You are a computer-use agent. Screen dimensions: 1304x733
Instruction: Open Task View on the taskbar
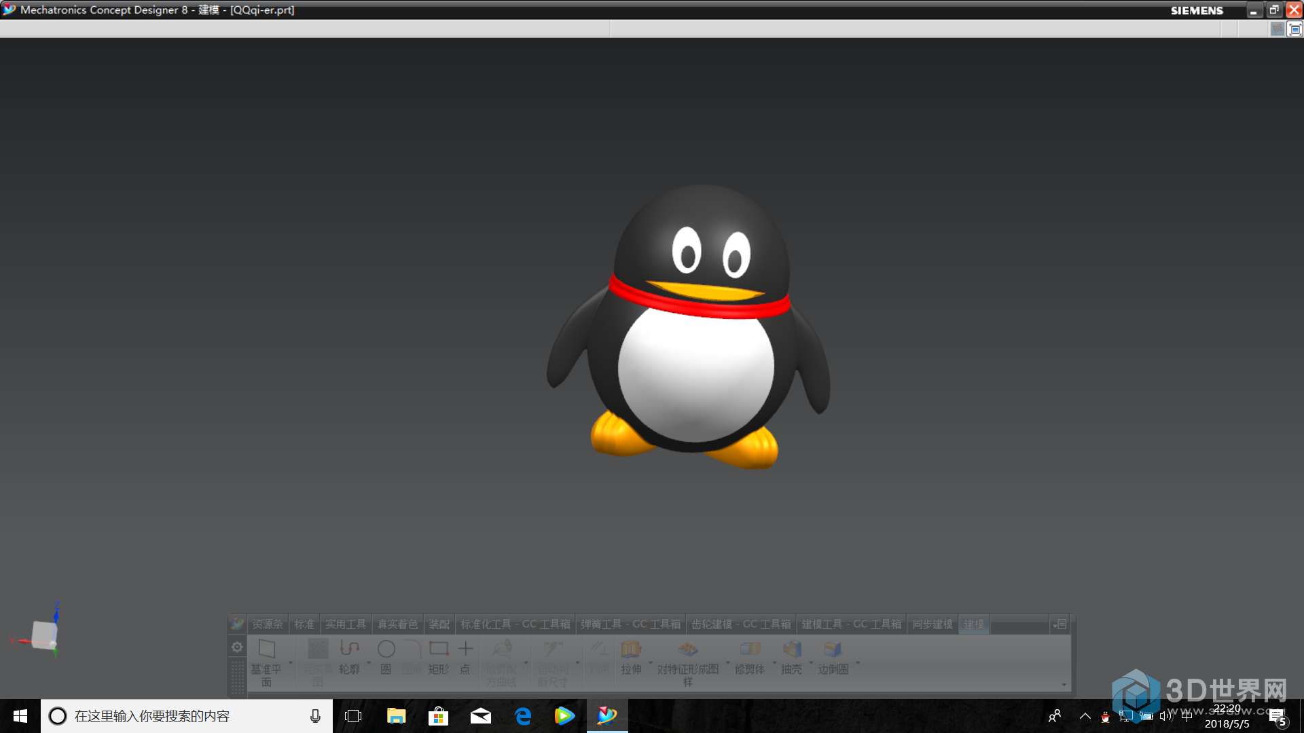click(x=353, y=716)
